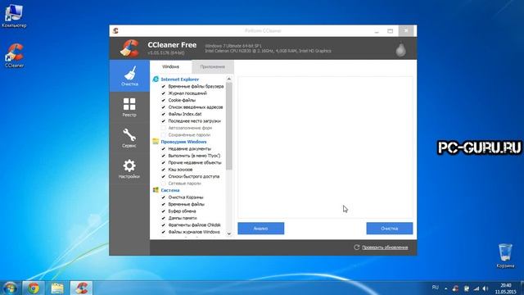Click the Система Windows flag icon
The width and height of the screenshot is (524, 295).
coord(156,189)
